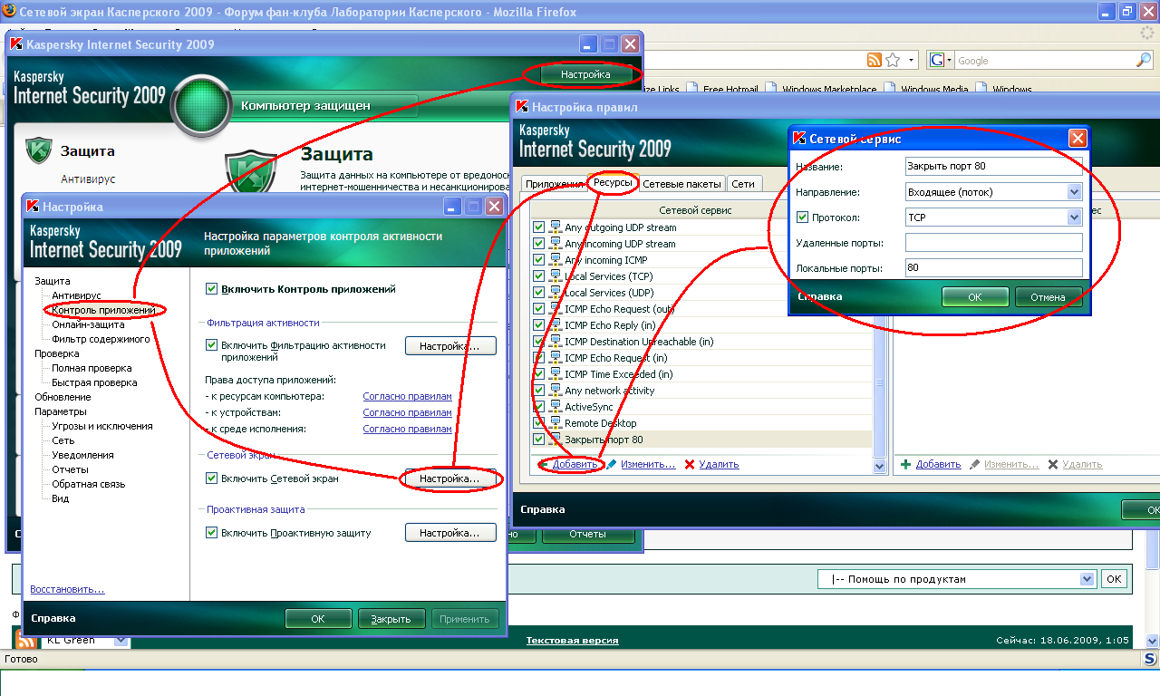Click Добавить link under services list

click(575, 464)
